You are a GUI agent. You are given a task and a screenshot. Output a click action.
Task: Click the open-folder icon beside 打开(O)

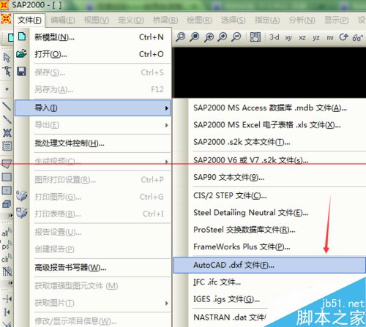(x=21, y=53)
